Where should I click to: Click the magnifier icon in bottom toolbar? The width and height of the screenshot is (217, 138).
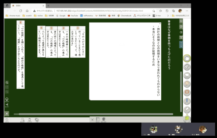[23, 120]
